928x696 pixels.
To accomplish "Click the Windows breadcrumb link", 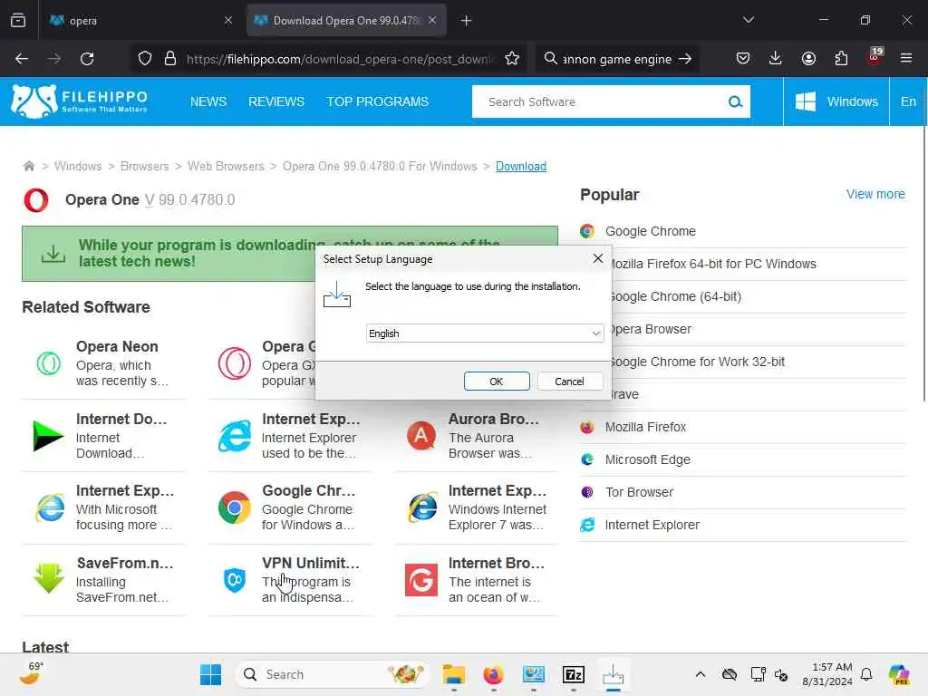I will click(x=78, y=167).
